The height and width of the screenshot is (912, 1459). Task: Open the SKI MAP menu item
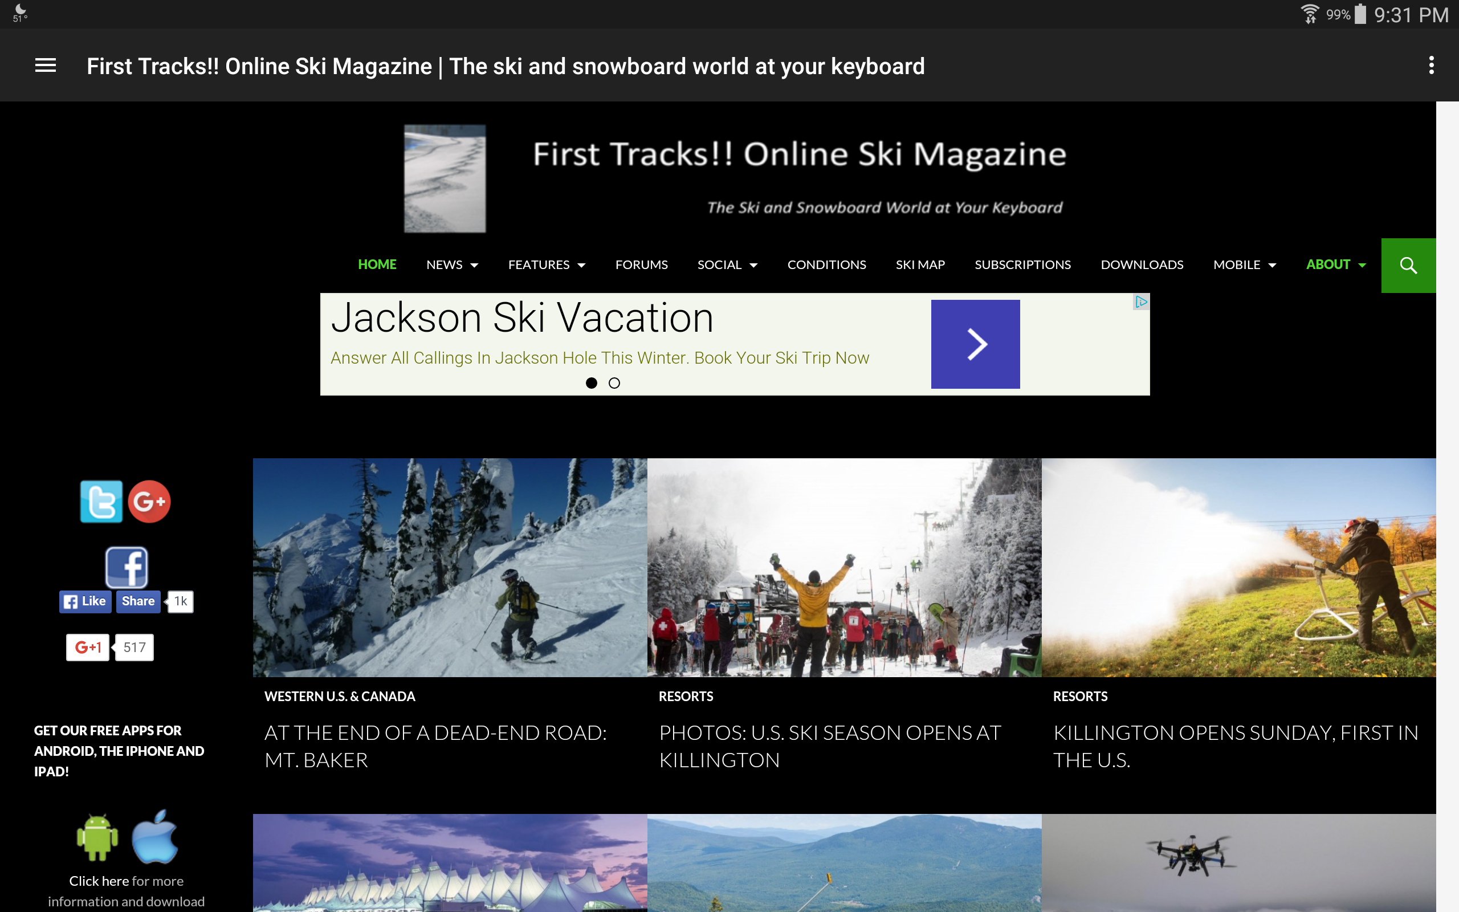click(920, 265)
